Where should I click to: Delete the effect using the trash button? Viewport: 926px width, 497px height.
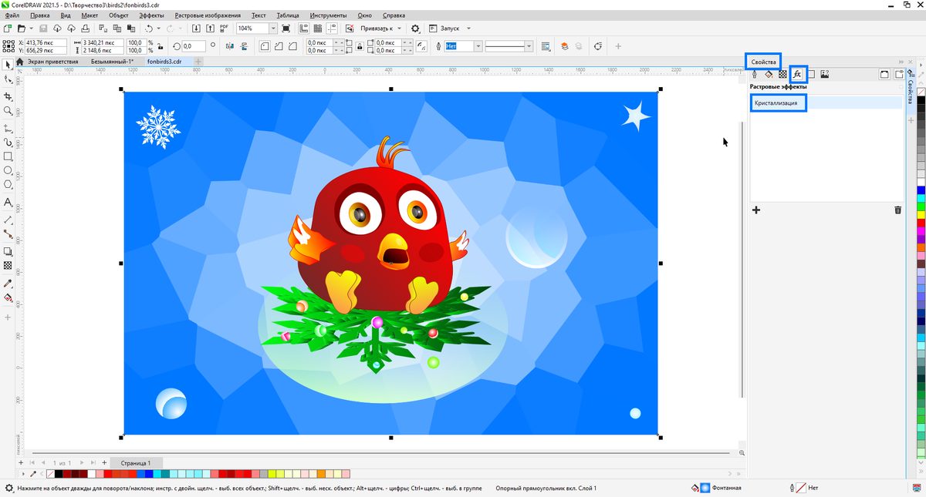point(897,210)
